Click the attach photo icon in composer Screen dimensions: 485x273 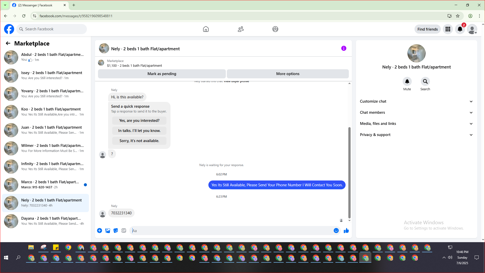coord(108,231)
